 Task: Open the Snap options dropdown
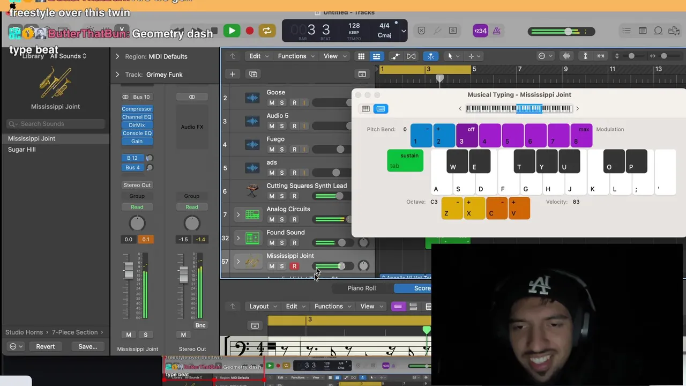(x=545, y=56)
